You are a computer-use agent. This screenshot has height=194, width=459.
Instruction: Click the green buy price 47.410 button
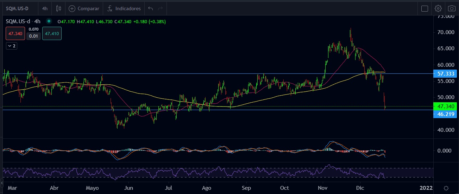coord(52,33)
